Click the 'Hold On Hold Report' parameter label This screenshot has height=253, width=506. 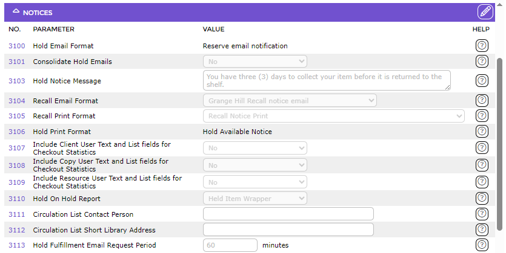67,199
